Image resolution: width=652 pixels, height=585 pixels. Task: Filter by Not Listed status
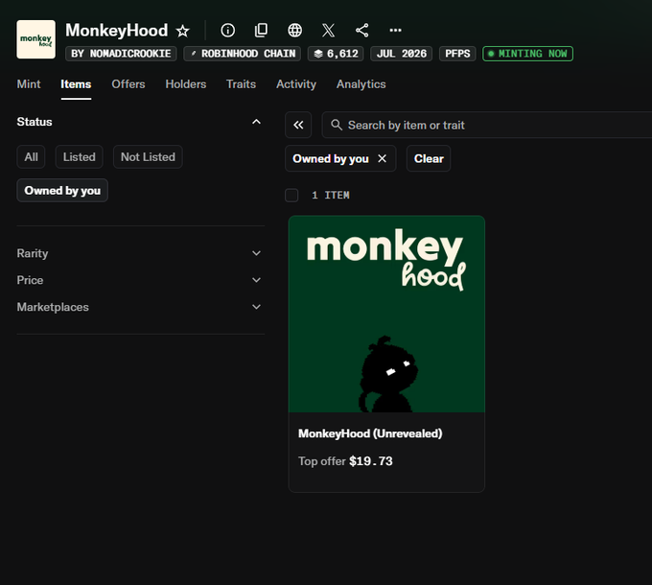tap(148, 156)
